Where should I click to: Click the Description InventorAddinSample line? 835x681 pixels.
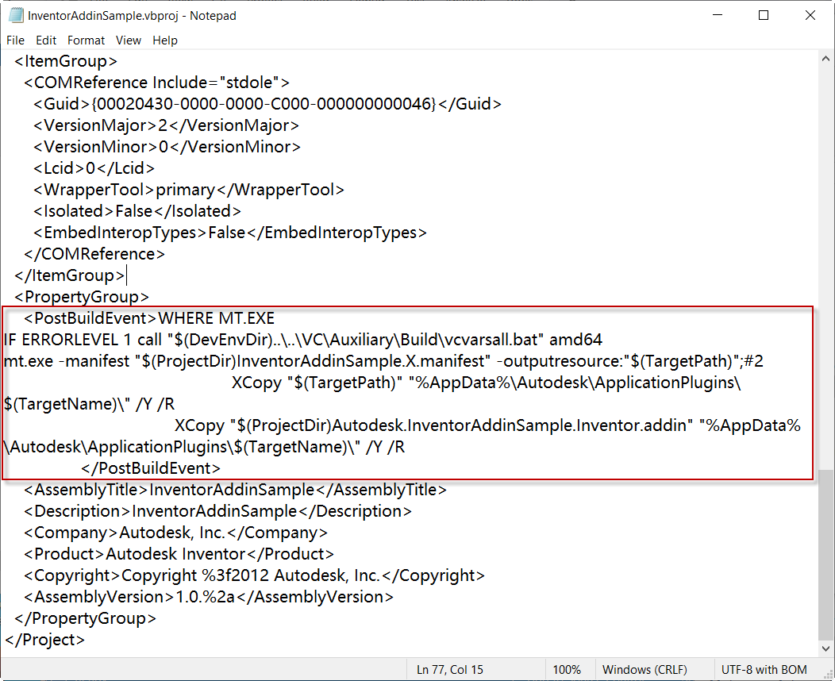[217, 511]
